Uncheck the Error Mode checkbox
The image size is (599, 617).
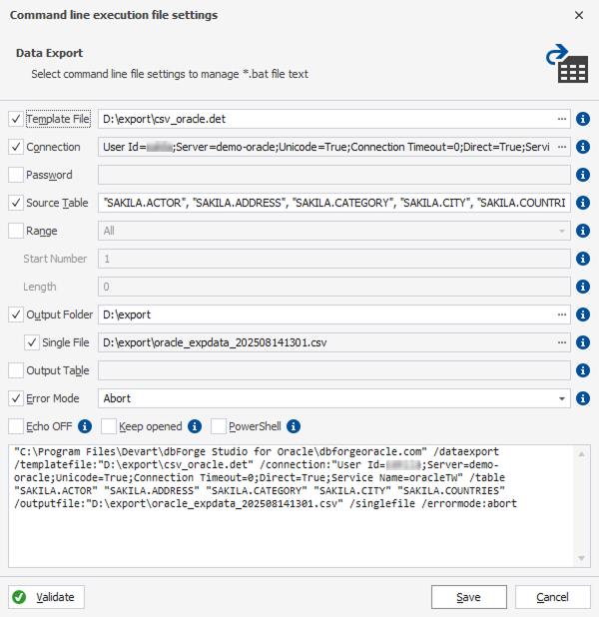coord(16,398)
